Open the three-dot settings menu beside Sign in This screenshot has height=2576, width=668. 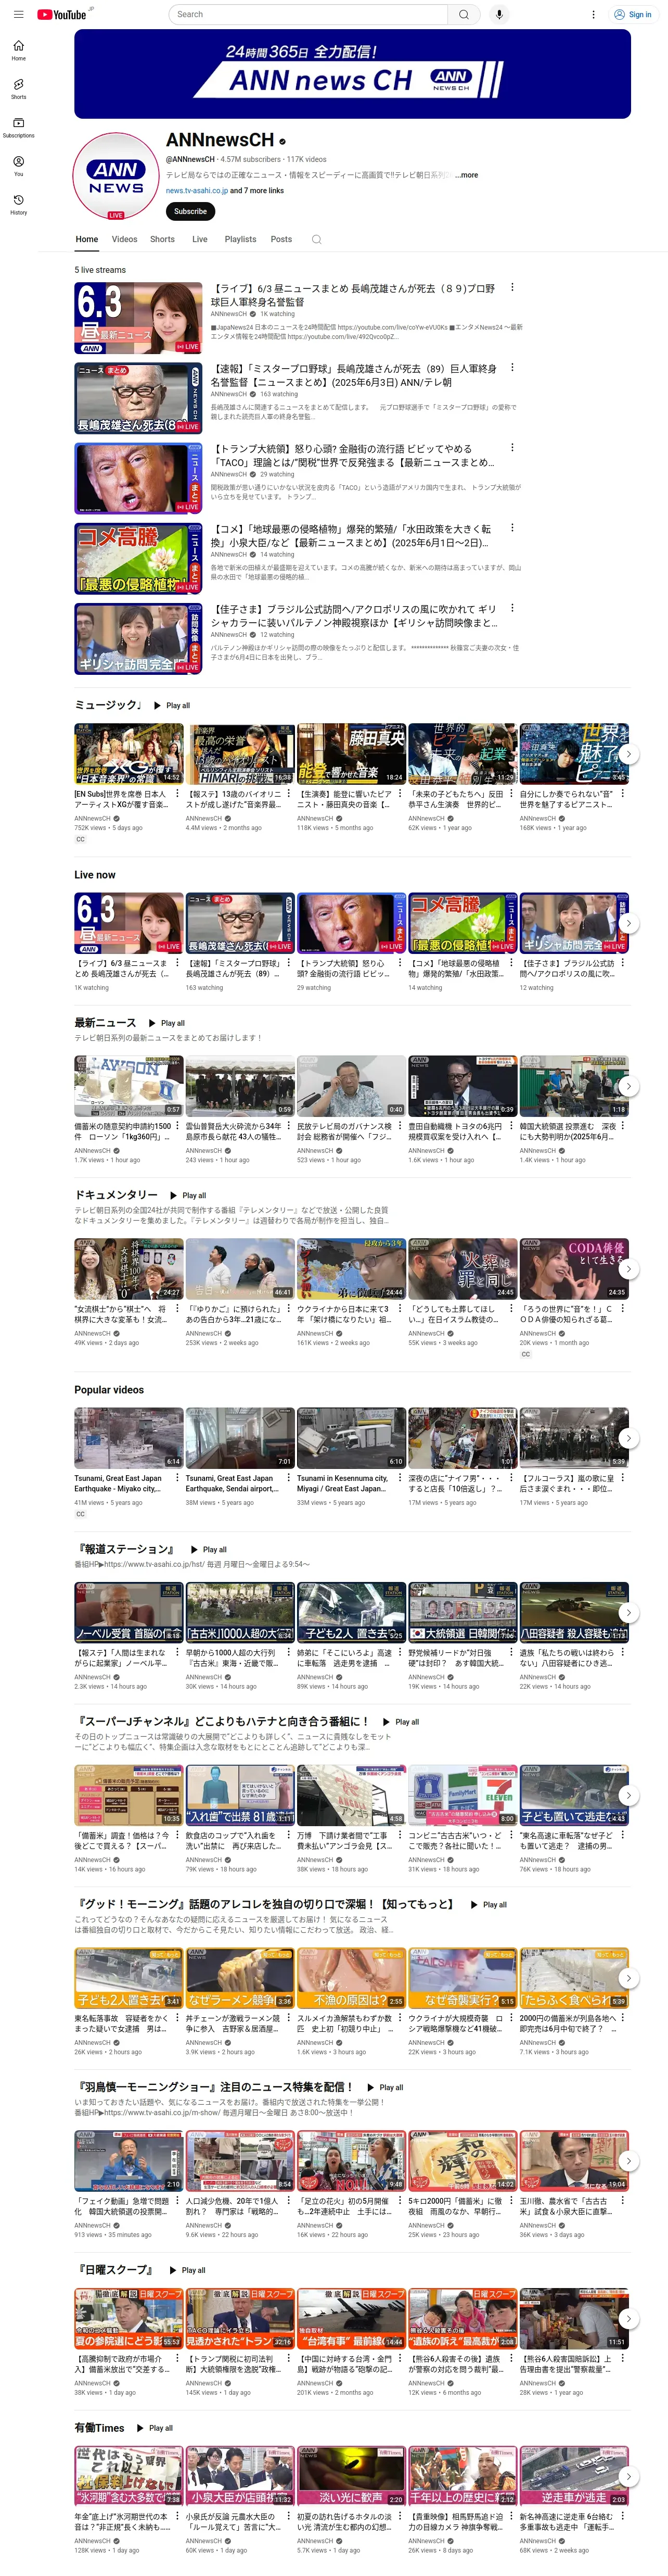click(x=593, y=14)
